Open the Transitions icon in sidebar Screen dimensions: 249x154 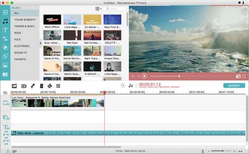[x=5, y=39]
